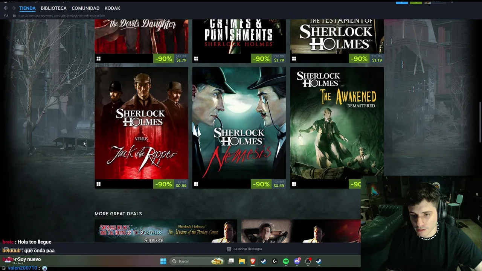Click -90% discount badge on Nemesis
The width and height of the screenshot is (482, 271).
click(x=261, y=184)
